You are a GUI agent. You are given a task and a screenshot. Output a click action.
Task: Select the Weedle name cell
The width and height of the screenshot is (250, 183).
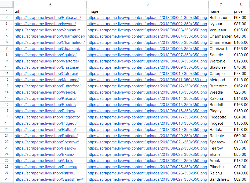(221, 92)
